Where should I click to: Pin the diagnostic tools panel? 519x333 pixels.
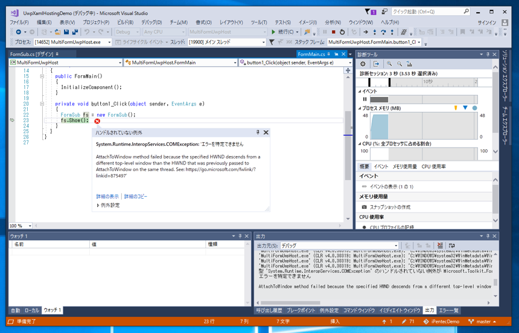pos(488,55)
